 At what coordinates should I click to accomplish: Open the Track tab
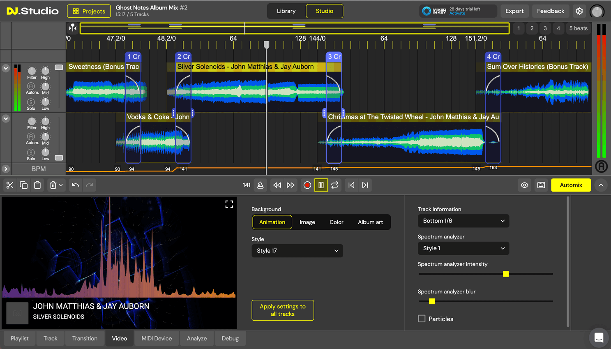[x=51, y=338]
